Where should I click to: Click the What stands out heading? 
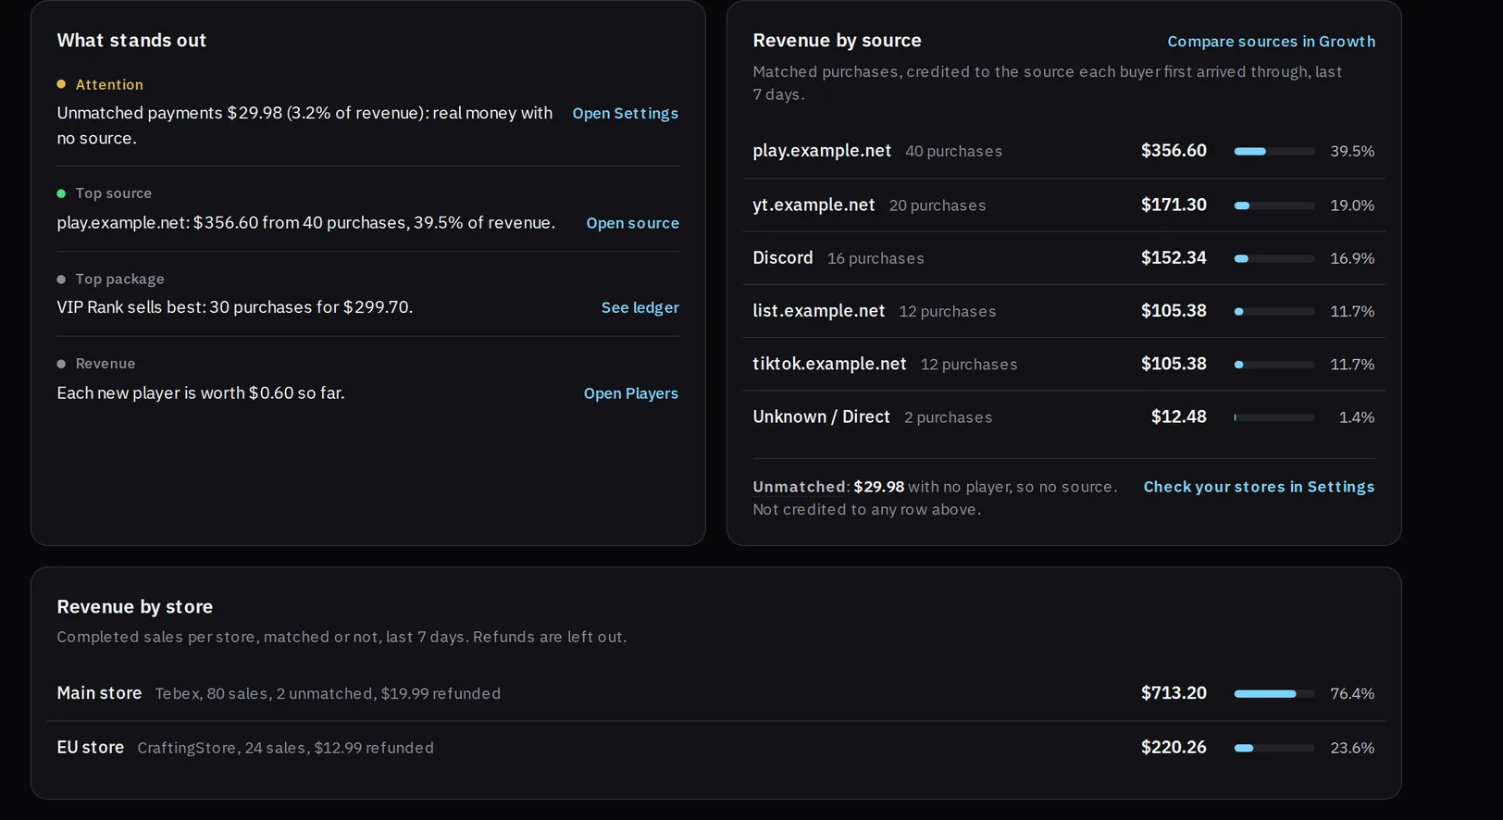131,40
